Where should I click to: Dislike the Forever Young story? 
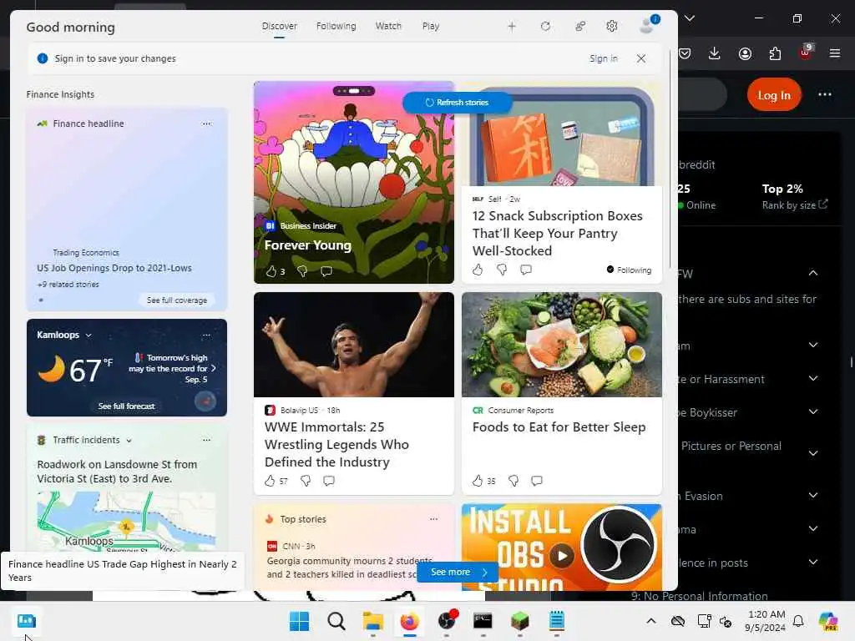[302, 271]
